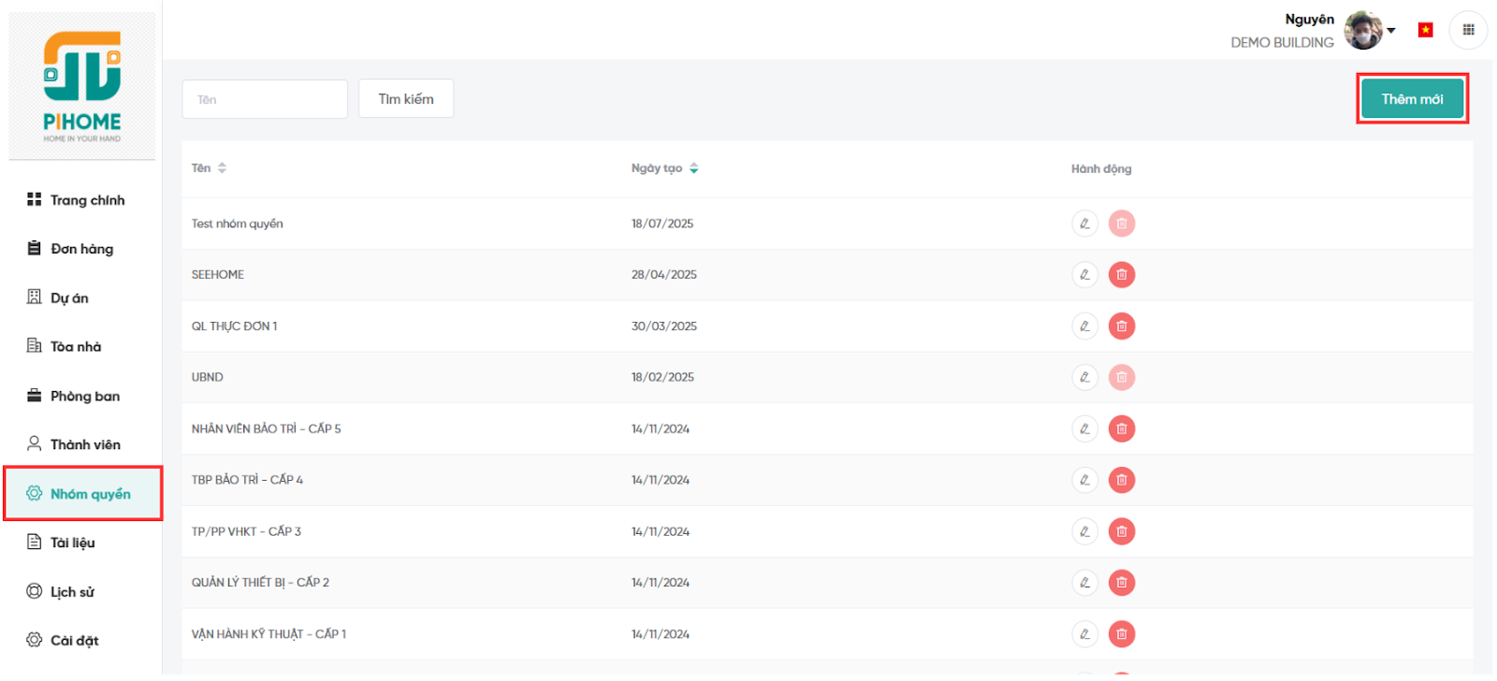Delete NHÂN VIÊN BẢO TRÌ - CẤP 5
This screenshot has height=681, width=1497.
1121,429
